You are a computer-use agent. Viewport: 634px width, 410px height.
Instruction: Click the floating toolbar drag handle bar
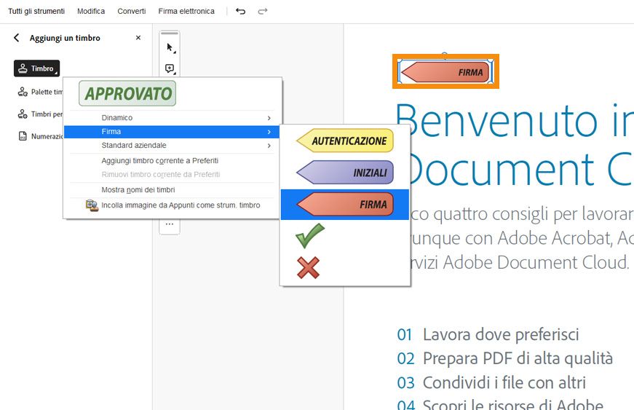[170, 33]
